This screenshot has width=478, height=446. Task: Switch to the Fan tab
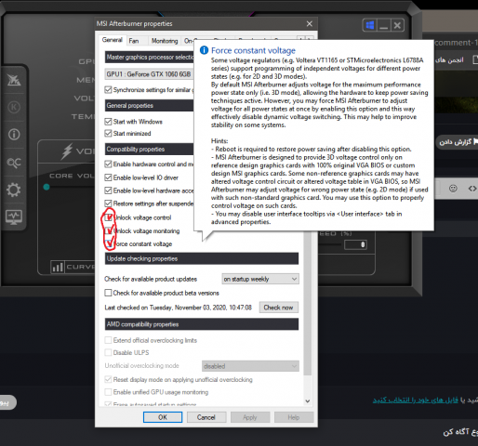(x=134, y=41)
